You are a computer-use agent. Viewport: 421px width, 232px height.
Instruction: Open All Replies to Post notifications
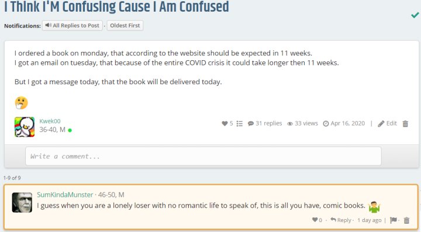pos(73,26)
